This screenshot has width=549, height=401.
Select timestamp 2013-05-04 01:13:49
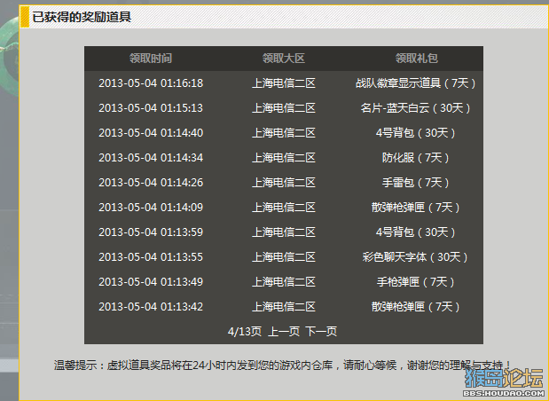pyautogui.click(x=151, y=282)
